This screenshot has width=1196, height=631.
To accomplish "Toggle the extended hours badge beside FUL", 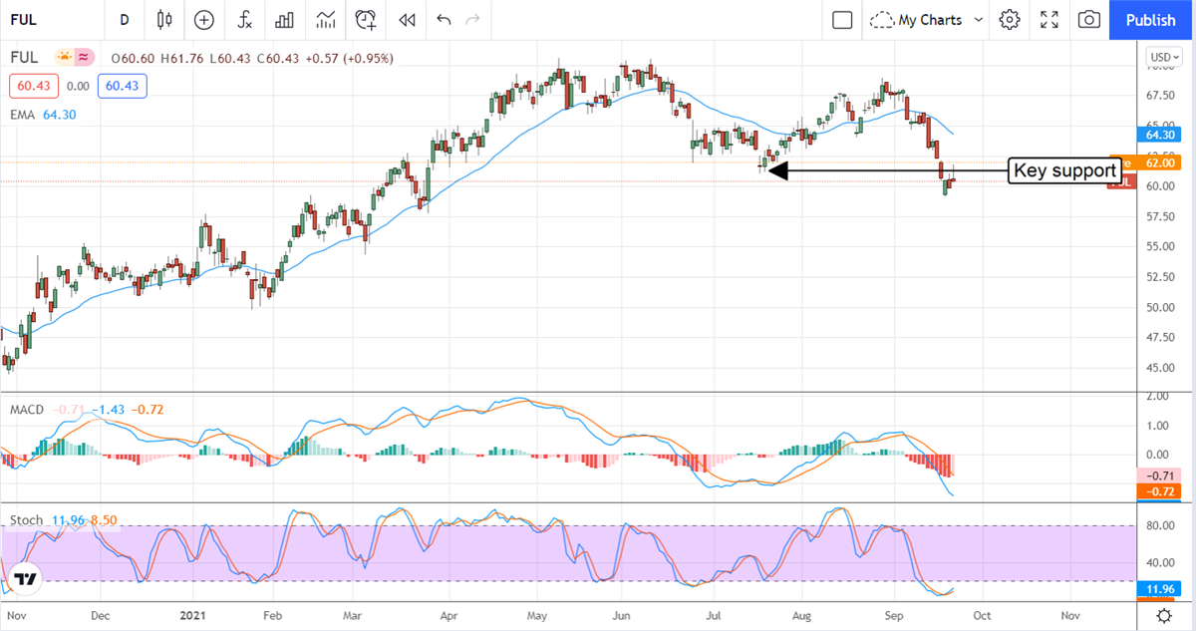I will pyautogui.click(x=85, y=57).
